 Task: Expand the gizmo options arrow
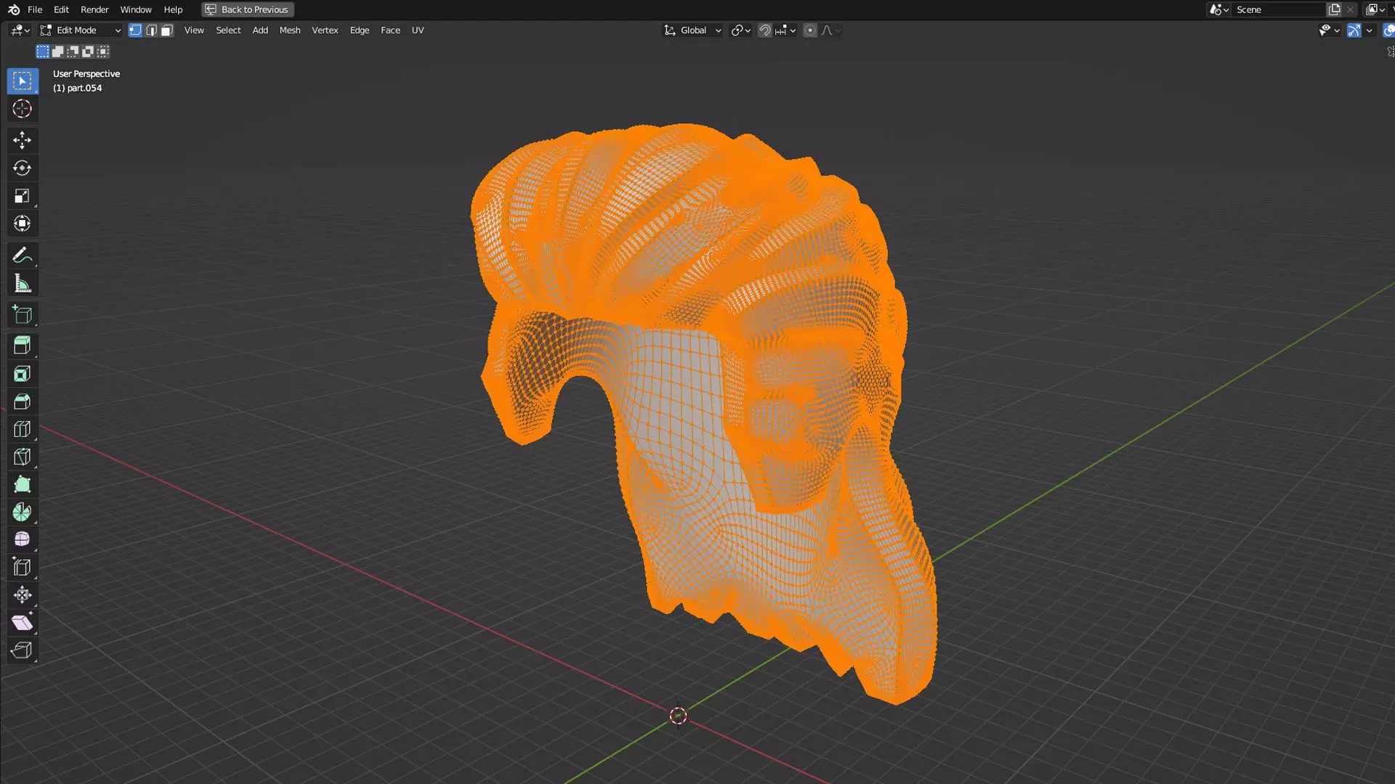pyautogui.click(x=1370, y=30)
